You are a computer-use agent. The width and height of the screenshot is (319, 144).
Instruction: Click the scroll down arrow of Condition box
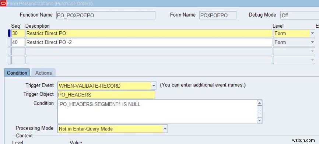[x=259, y=120]
